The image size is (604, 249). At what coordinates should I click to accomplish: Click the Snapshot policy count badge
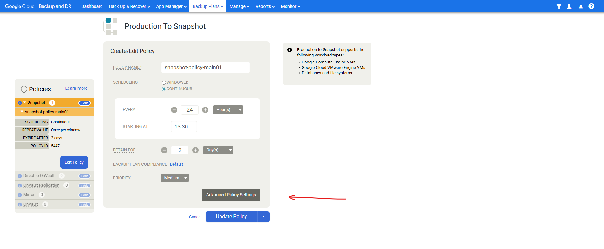tap(52, 103)
